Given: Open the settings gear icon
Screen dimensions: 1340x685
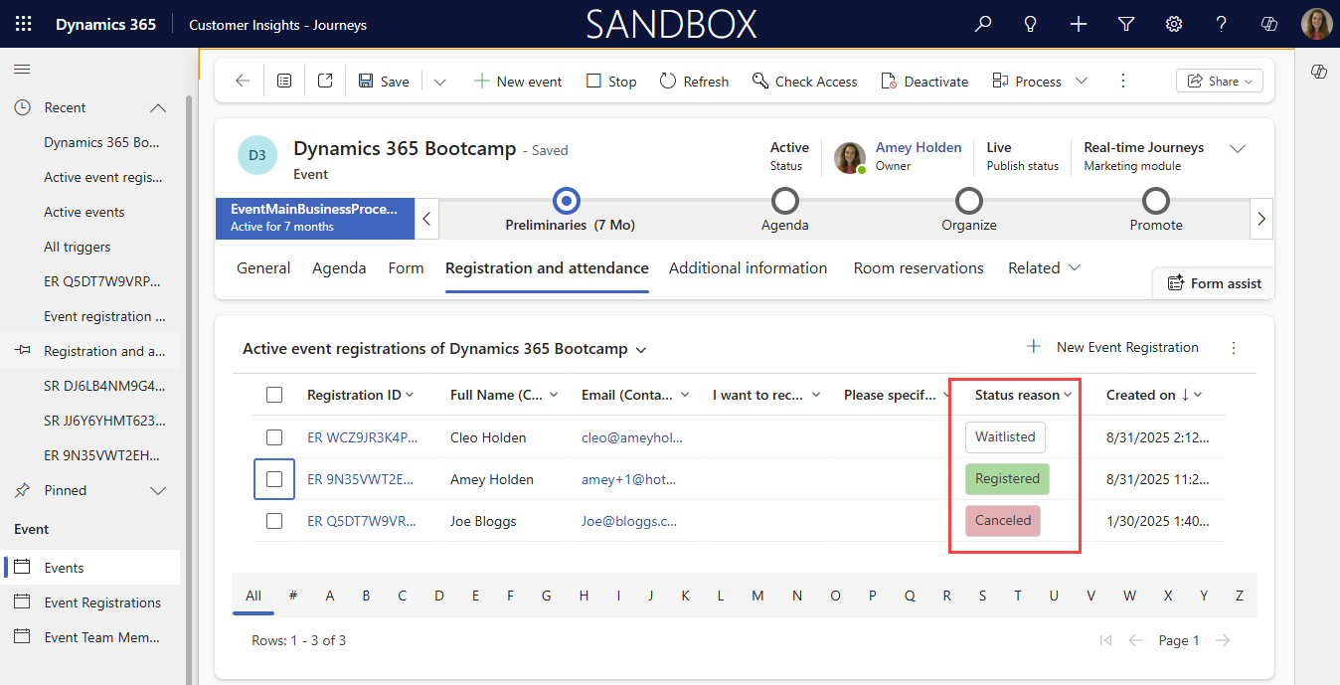Looking at the screenshot, I should 1174,24.
